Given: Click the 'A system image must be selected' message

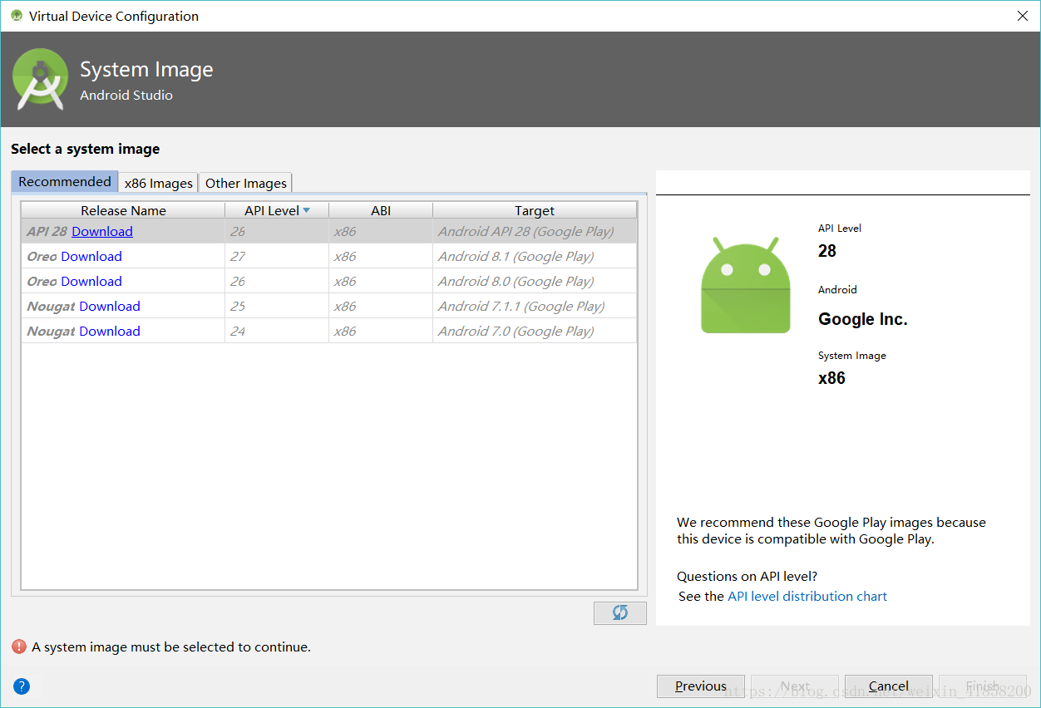Looking at the screenshot, I should [x=171, y=647].
